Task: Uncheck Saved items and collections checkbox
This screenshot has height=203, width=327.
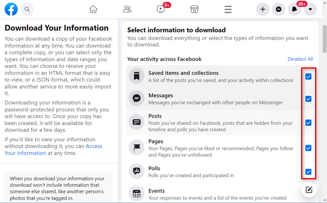Action: click(309, 77)
